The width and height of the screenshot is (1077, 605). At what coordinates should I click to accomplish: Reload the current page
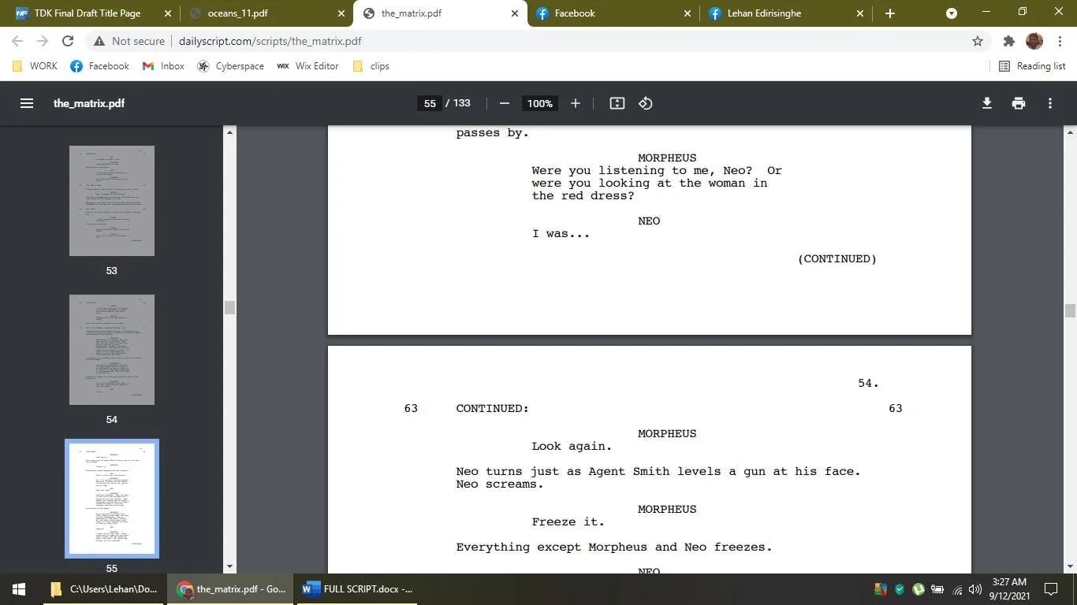tap(68, 41)
